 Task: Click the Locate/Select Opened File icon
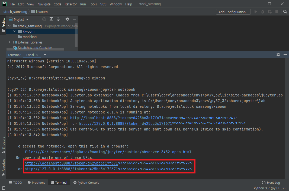pos(44,19)
